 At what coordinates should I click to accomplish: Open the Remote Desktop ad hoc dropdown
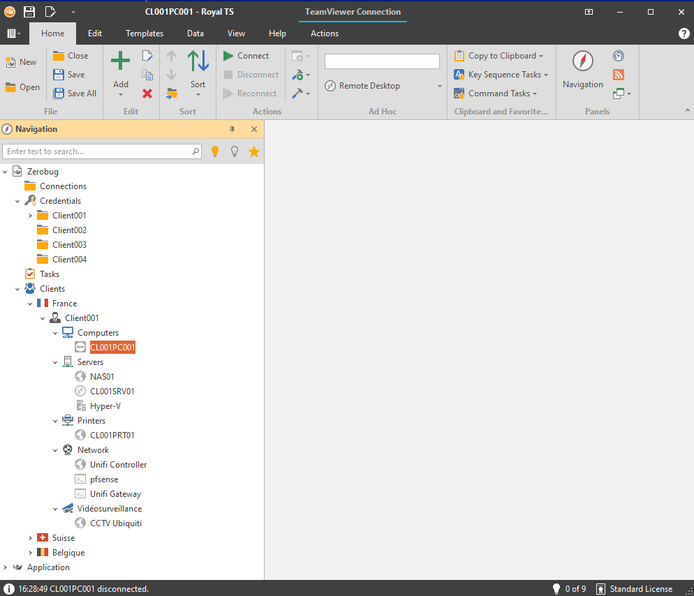tap(439, 86)
